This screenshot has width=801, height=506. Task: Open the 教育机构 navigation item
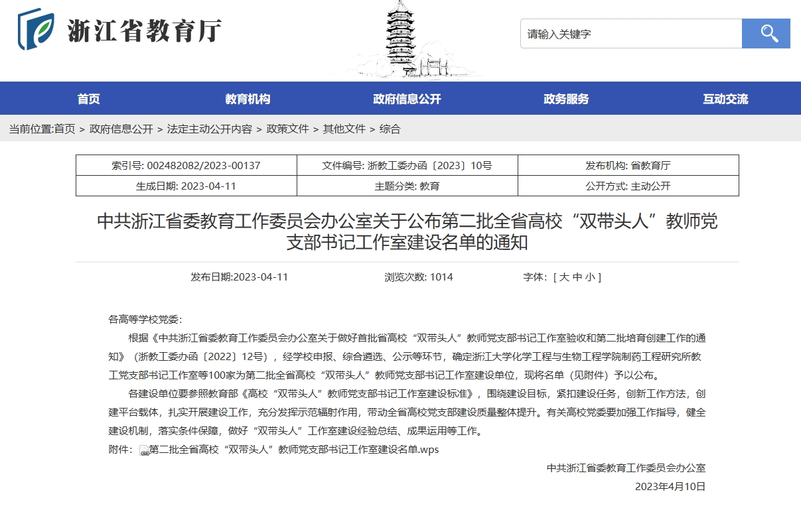(248, 99)
